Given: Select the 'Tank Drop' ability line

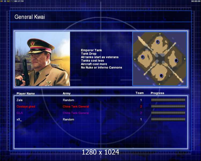Looking at the screenshot, I should click(x=89, y=54).
